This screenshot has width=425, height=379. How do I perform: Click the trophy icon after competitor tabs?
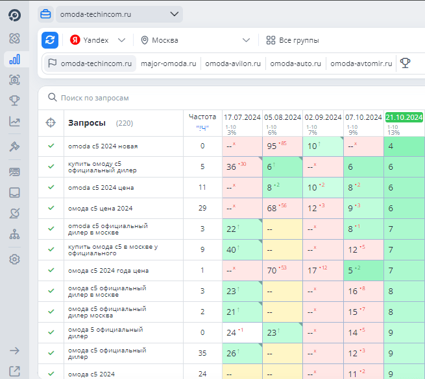pyautogui.click(x=406, y=63)
